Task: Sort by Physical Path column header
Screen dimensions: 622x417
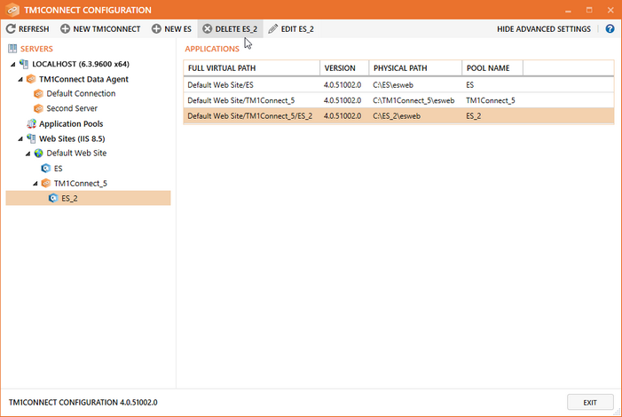Action: [415, 68]
